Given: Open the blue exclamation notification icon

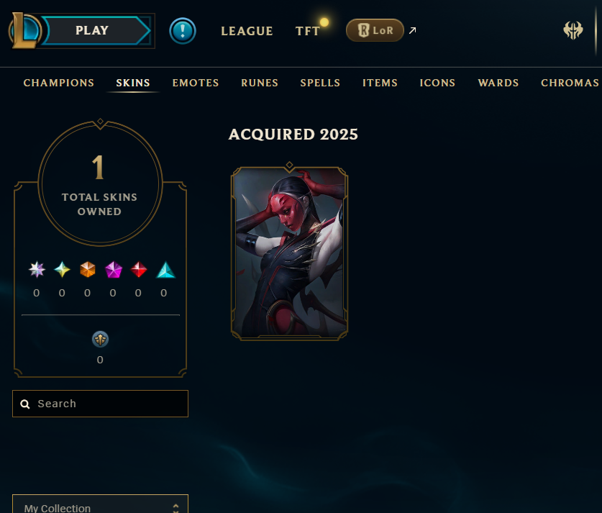Looking at the screenshot, I should 183,31.
